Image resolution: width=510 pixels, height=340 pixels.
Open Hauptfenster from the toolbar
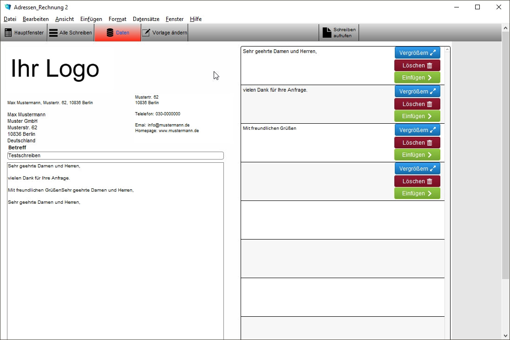(24, 33)
